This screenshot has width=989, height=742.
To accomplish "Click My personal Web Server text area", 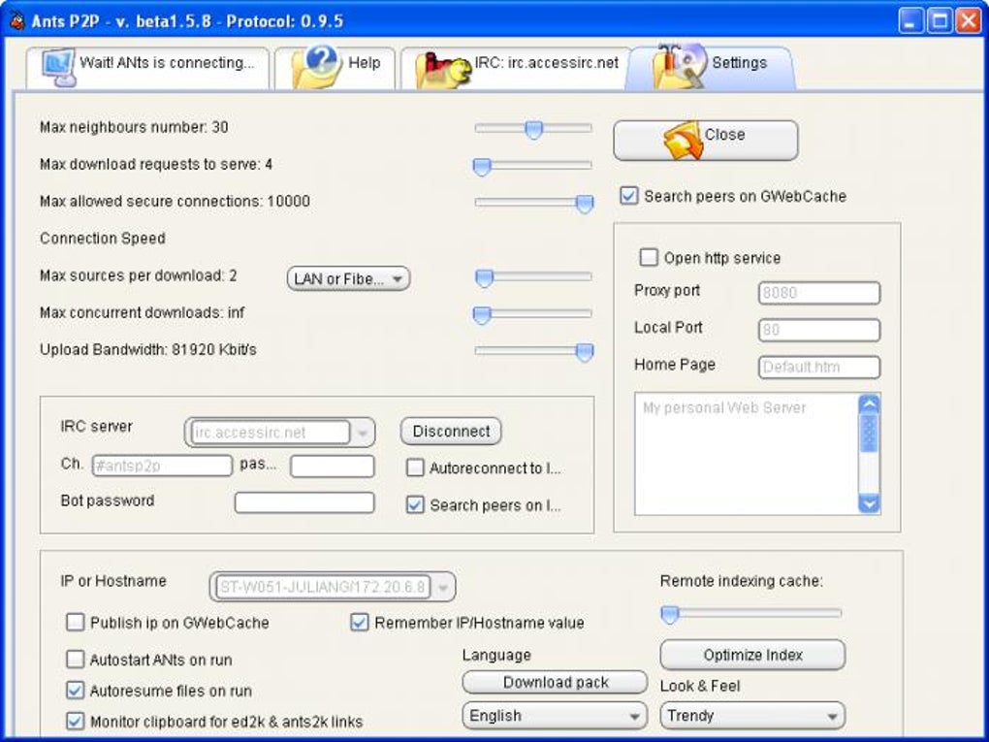I will 747,454.
